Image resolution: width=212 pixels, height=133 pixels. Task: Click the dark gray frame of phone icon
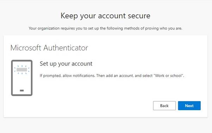(12, 78)
